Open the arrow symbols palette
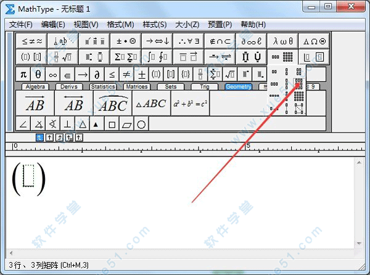 (x=157, y=41)
